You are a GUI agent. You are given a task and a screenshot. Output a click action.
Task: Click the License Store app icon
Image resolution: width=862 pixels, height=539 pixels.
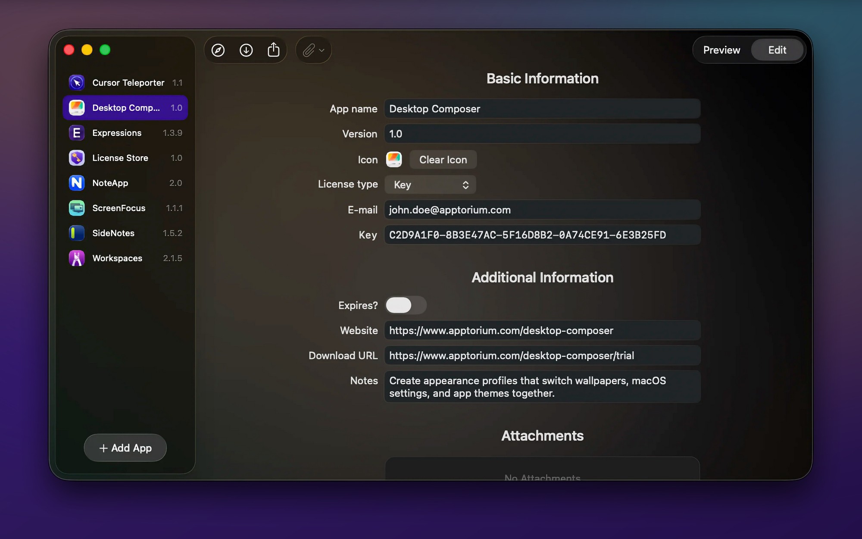tap(77, 158)
